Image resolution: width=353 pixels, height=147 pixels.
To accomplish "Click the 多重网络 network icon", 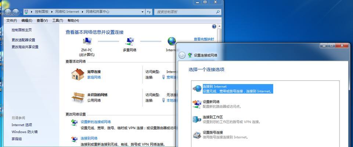I will (x=129, y=42).
